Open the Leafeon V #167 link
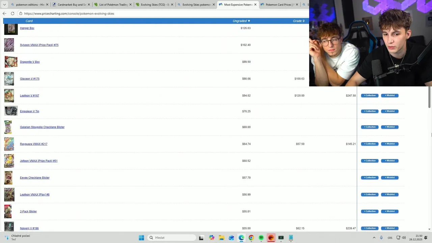Image resolution: width=432 pixels, height=243 pixels. (29, 96)
